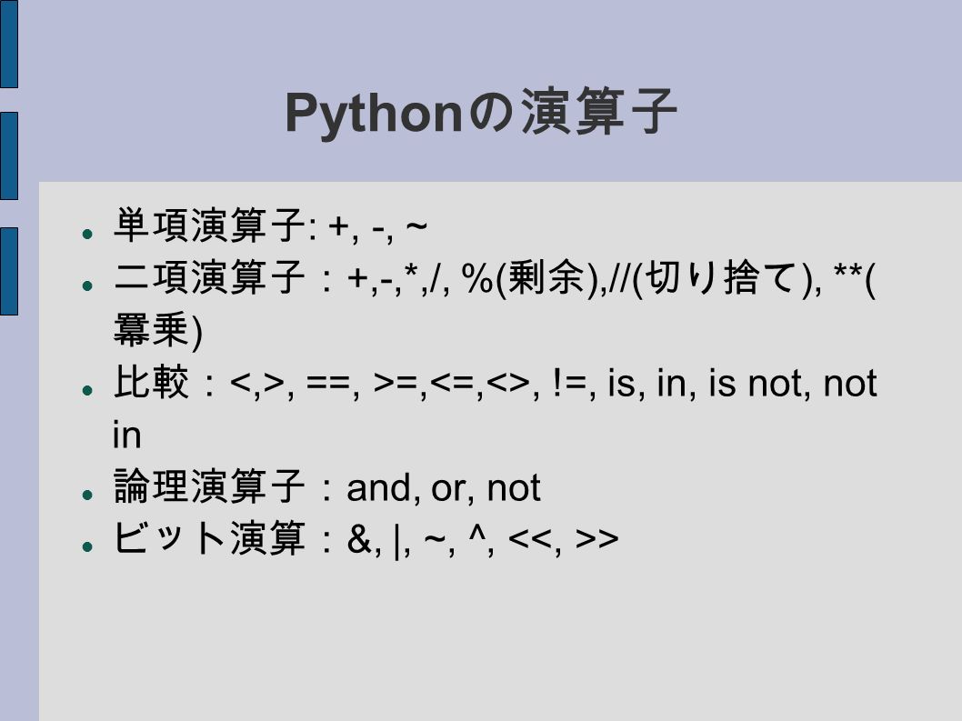This screenshot has width=962, height=721.
Task: Click the middle blue bar on left edge
Action: (8, 155)
